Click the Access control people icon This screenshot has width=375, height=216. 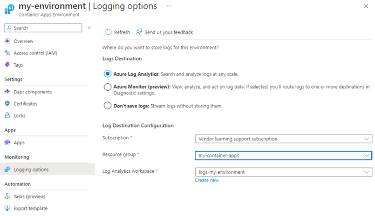coord(8,53)
